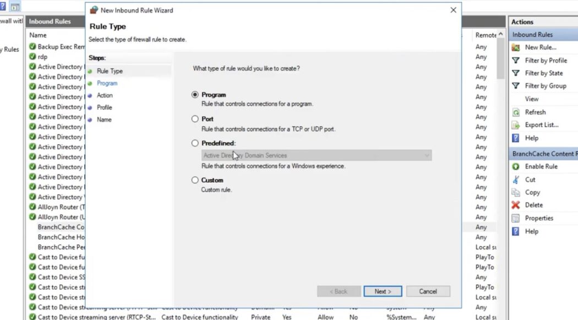
Task: Select the rdp rule in the list
Action: point(41,56)
